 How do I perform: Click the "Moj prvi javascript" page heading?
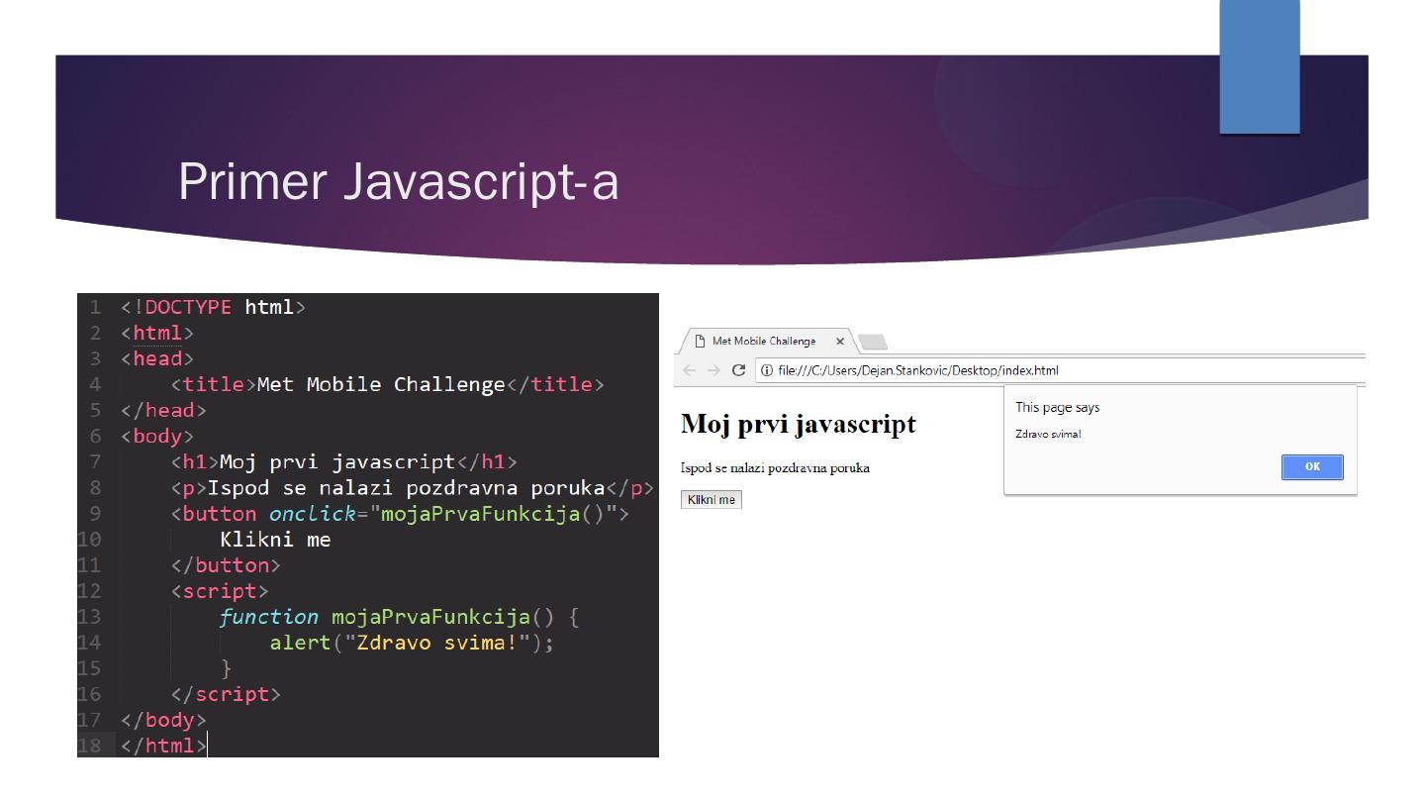tap(799, 425)
